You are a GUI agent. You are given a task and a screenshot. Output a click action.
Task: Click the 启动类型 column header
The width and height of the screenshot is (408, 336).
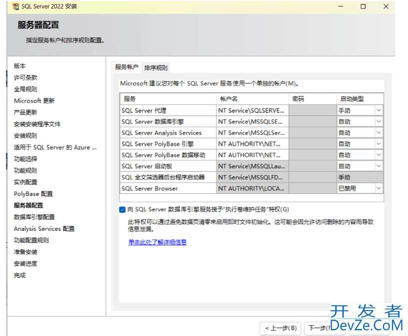360,99
